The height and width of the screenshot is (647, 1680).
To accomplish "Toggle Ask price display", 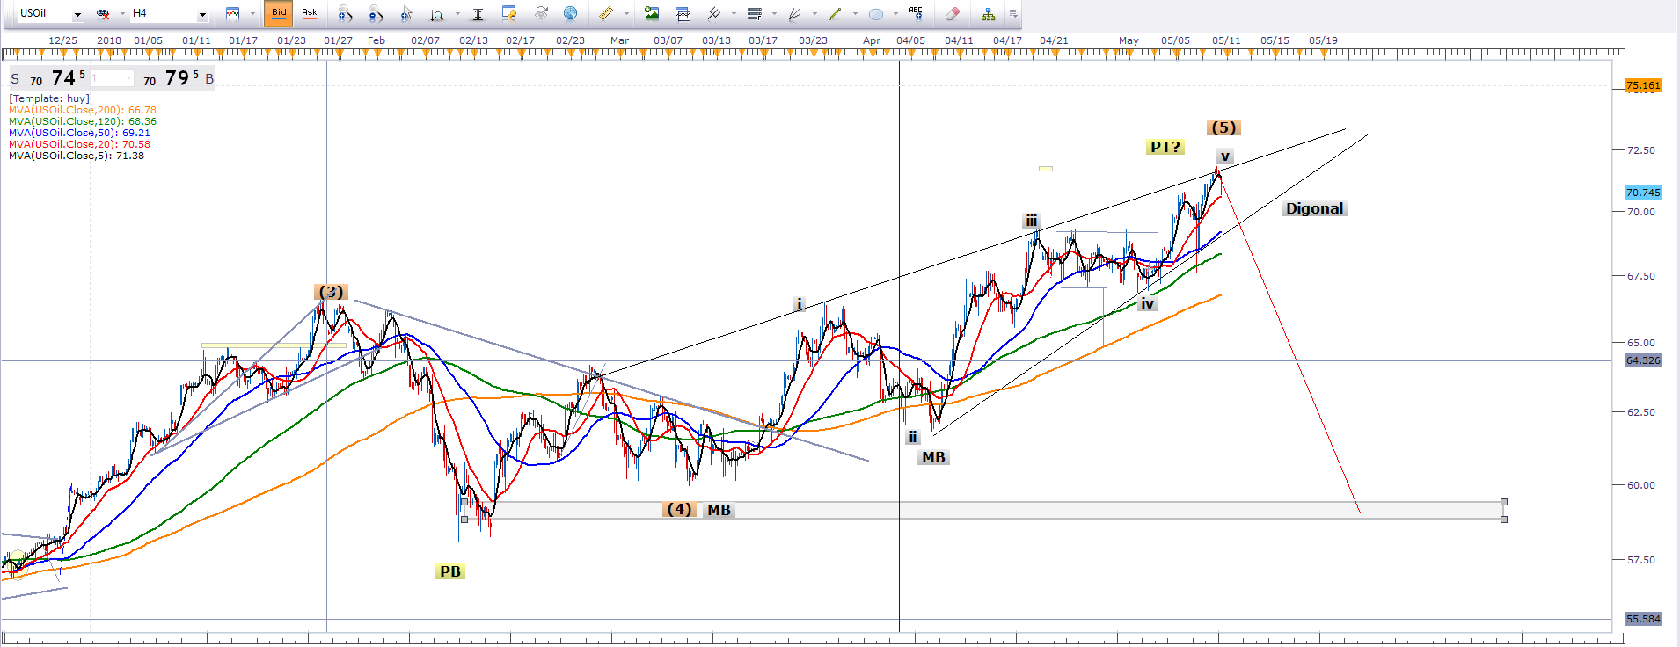I will pos(310,13).
